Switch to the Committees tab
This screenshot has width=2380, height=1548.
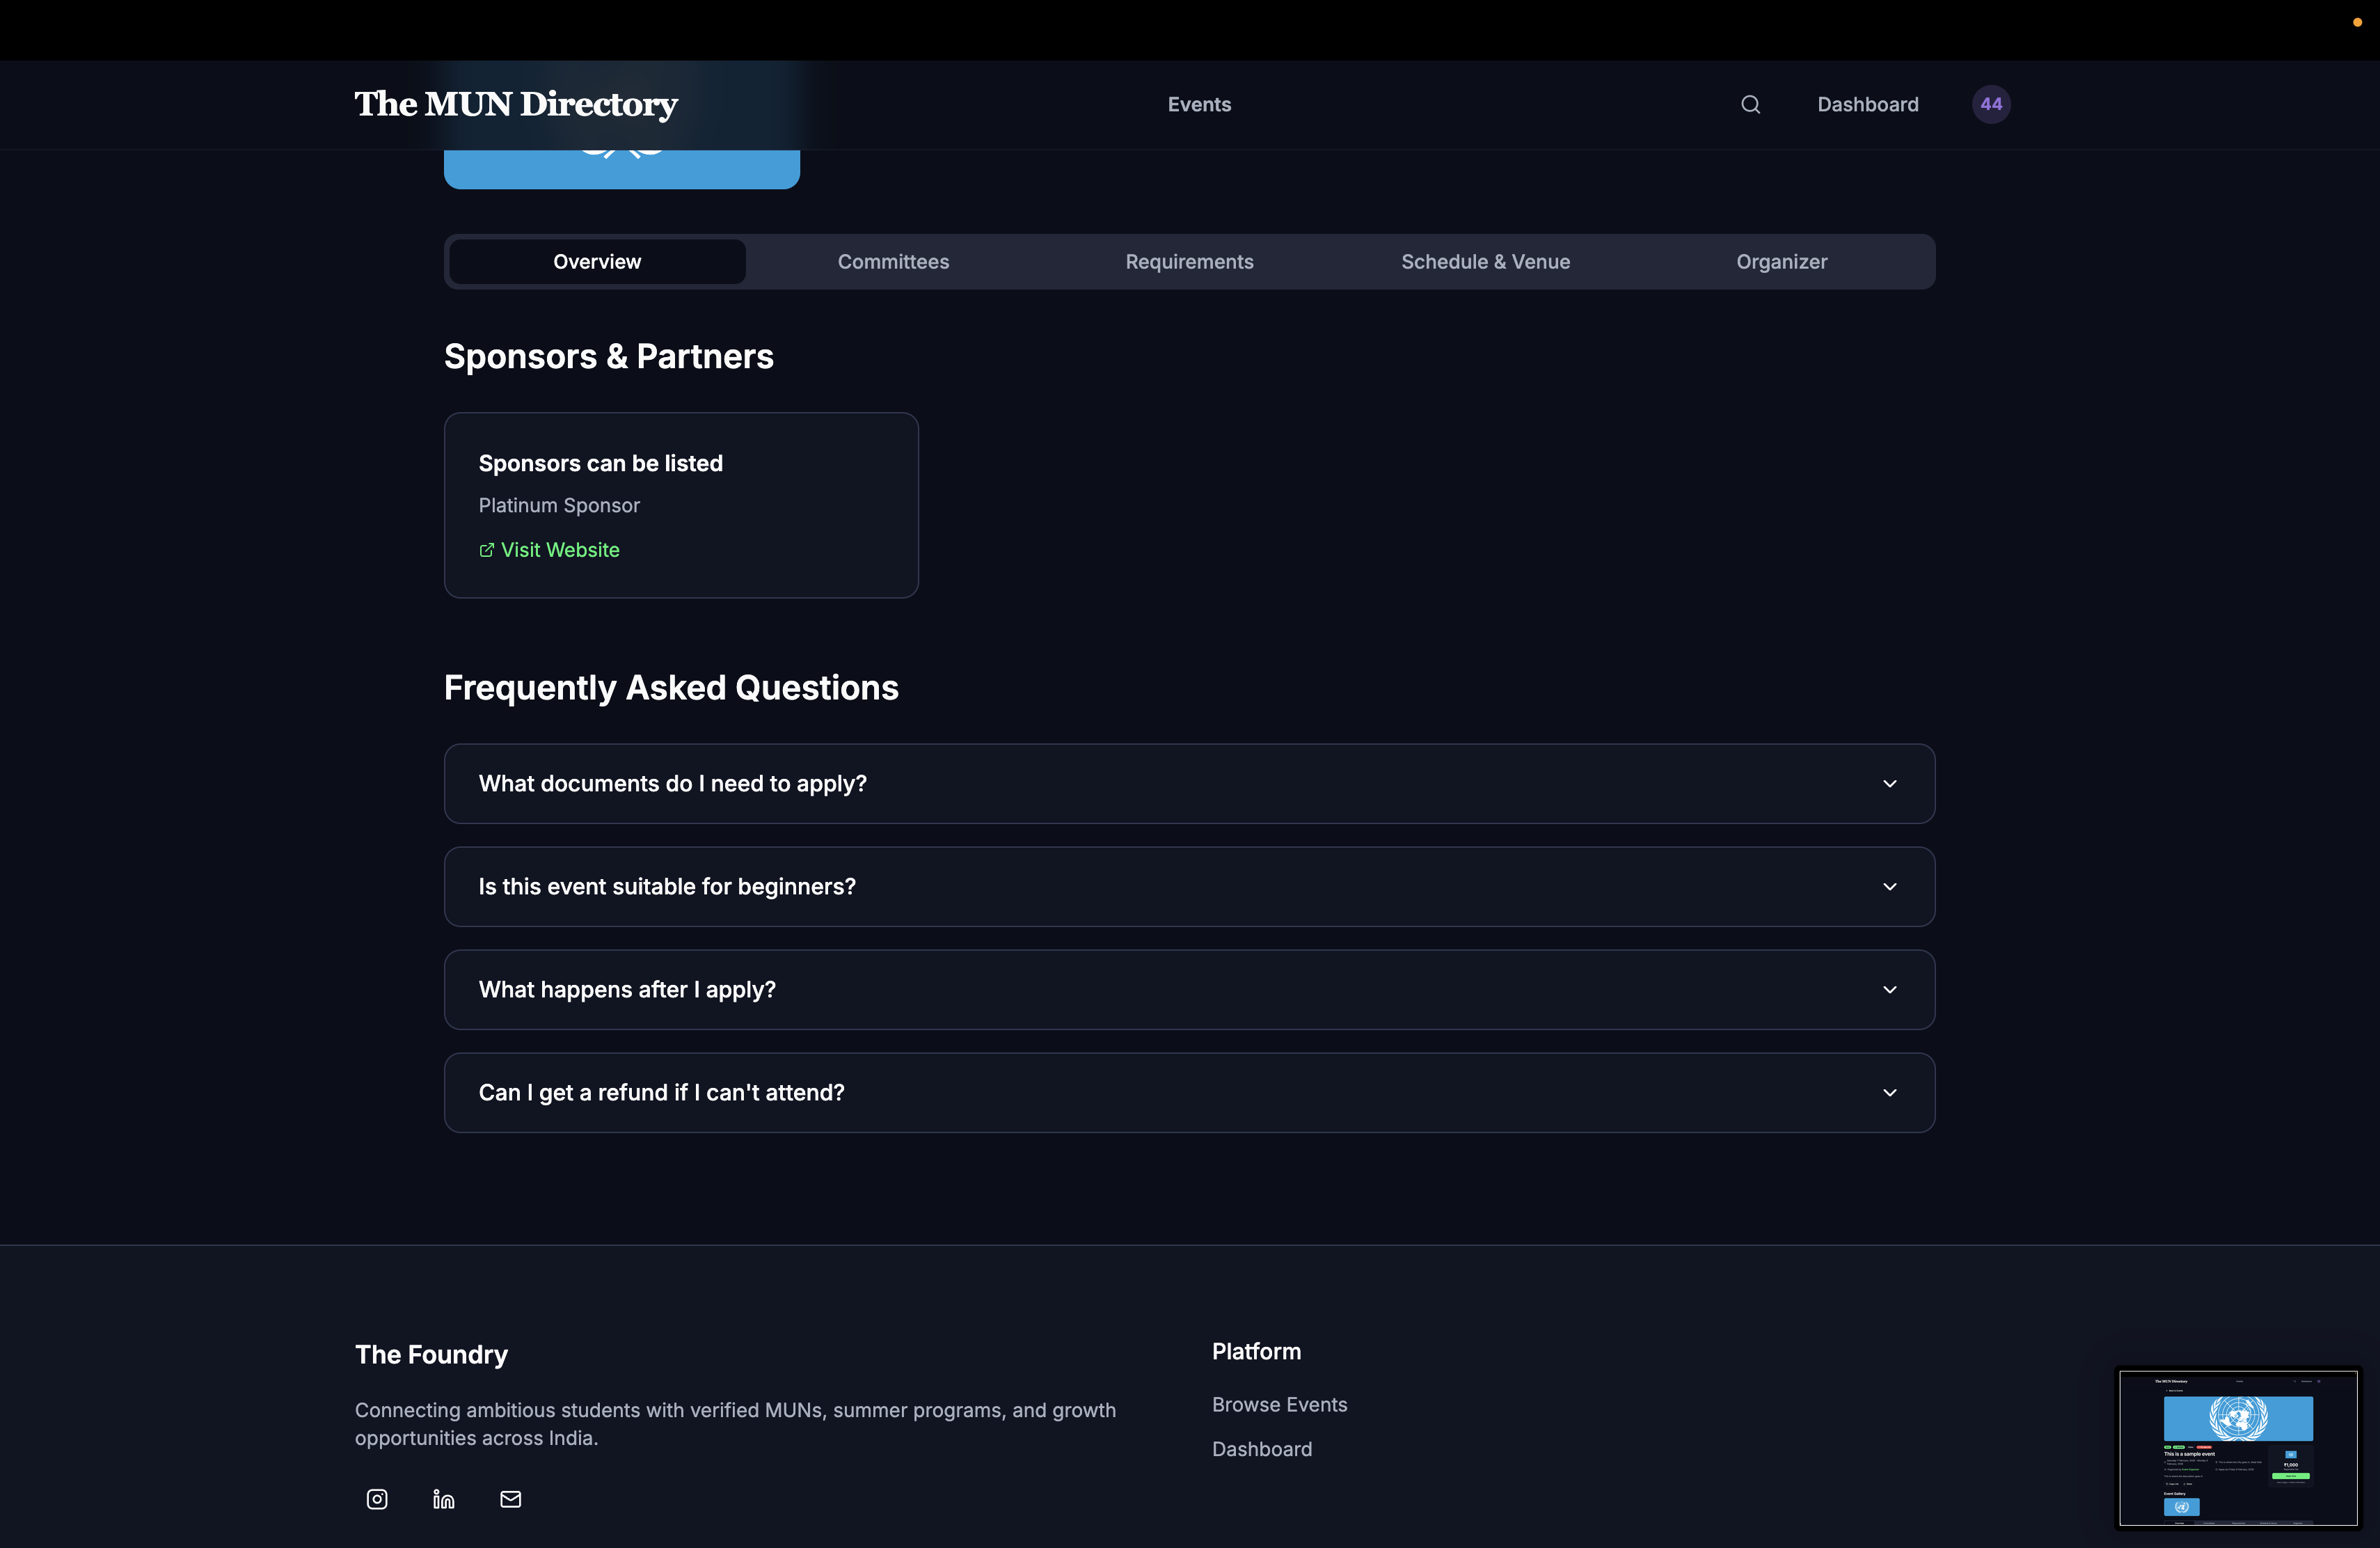tap(893, 262)
